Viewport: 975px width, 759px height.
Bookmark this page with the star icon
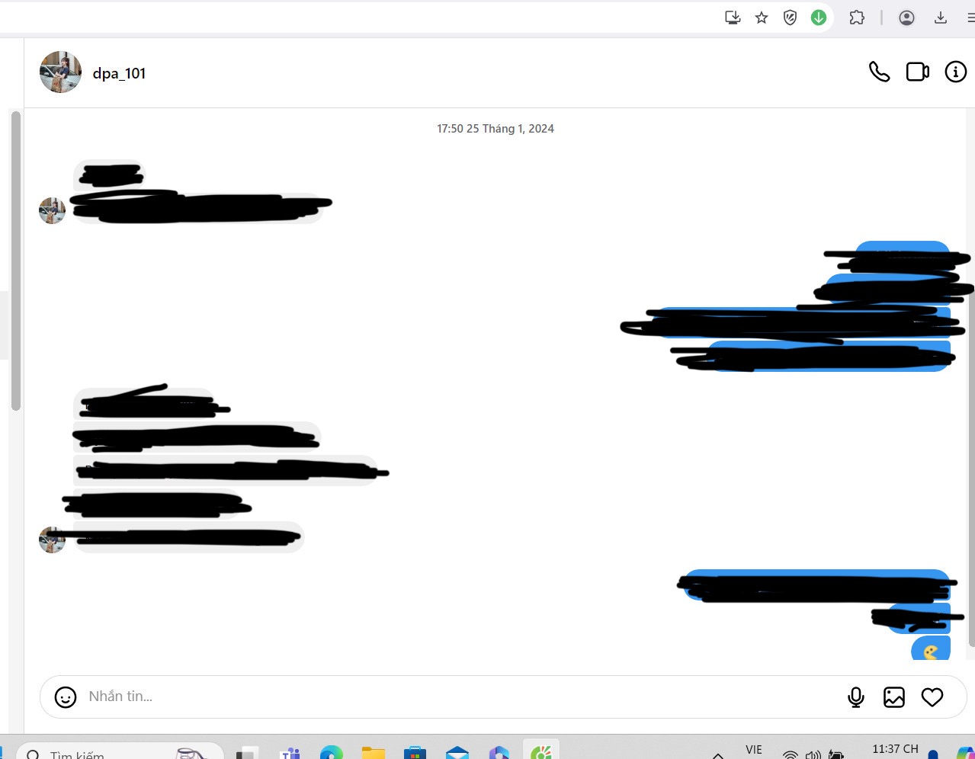[761, 18]
